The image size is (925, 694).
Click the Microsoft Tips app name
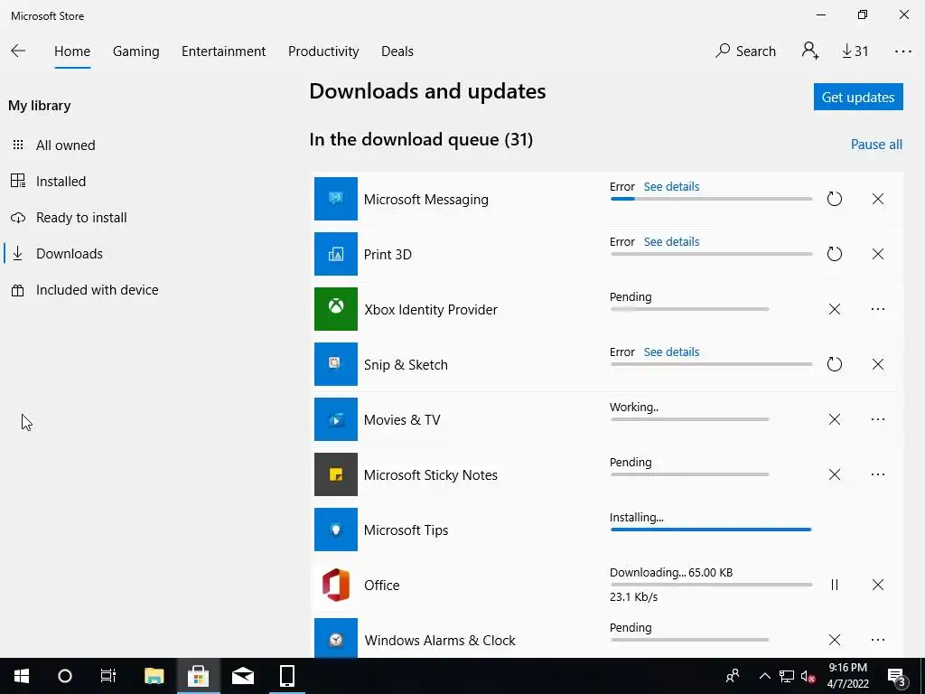(406, 530)
